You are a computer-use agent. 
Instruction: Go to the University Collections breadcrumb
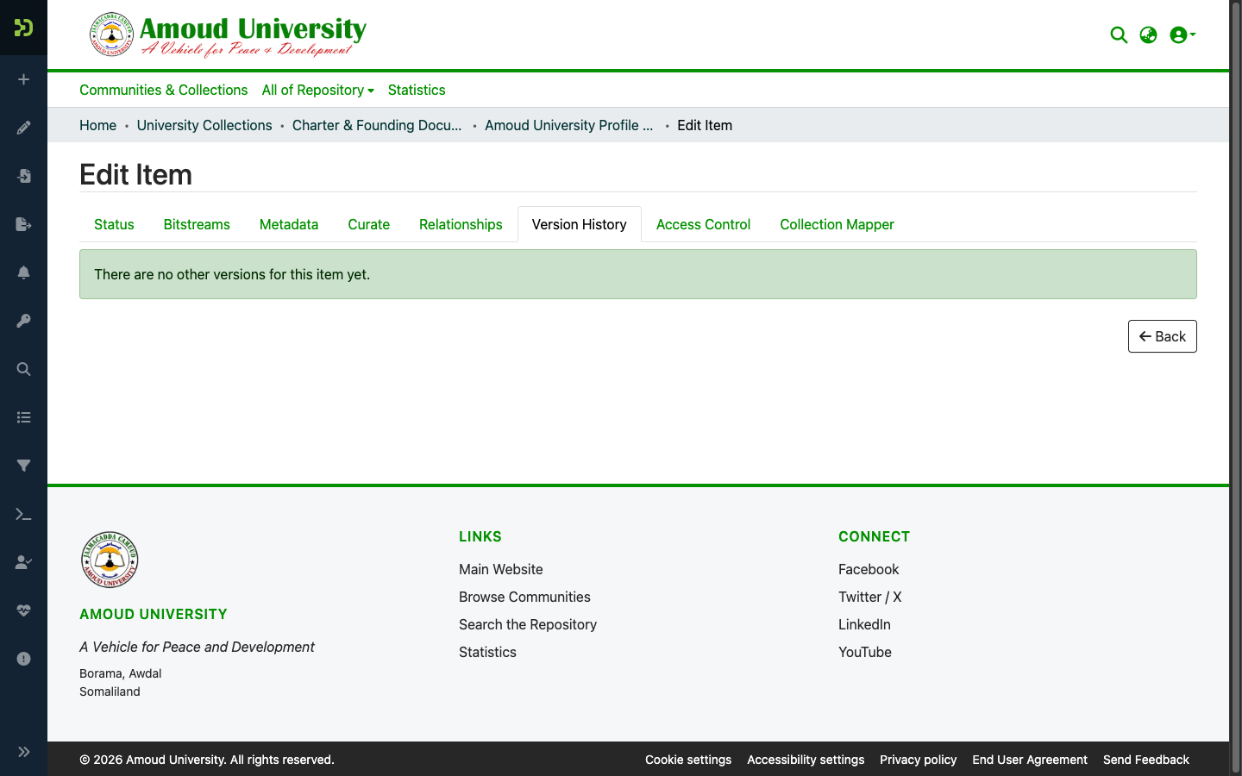(204, 125)
